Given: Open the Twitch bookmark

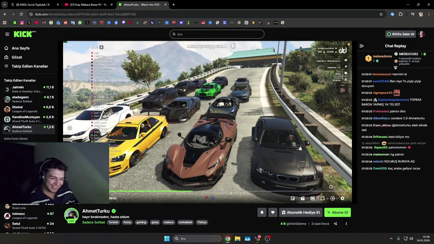Looking at the screenshot, I should click(123, 23).
